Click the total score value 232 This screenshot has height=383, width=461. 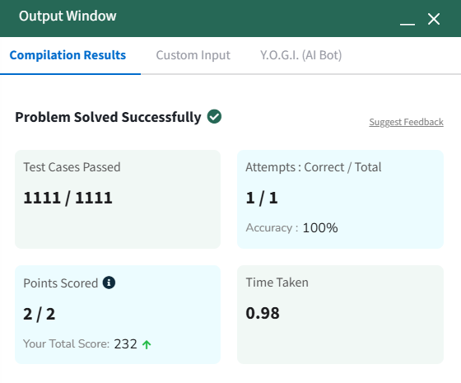(x=125, y=344)
